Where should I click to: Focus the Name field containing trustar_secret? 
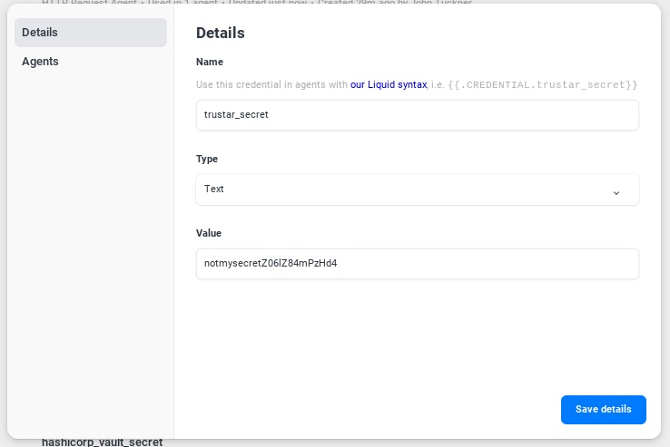point(417,115)
